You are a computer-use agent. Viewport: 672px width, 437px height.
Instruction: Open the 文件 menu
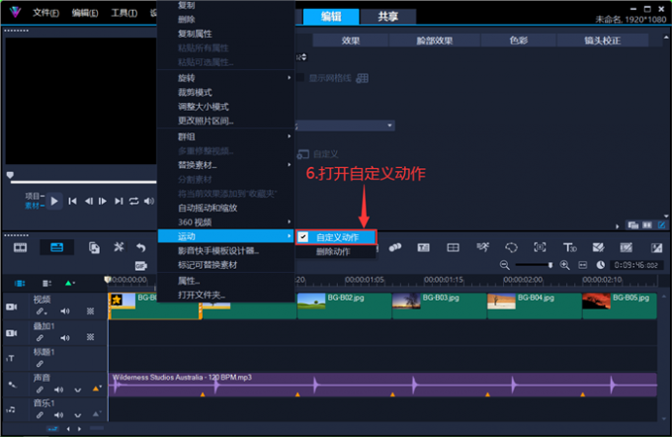(x=45, y=13)
